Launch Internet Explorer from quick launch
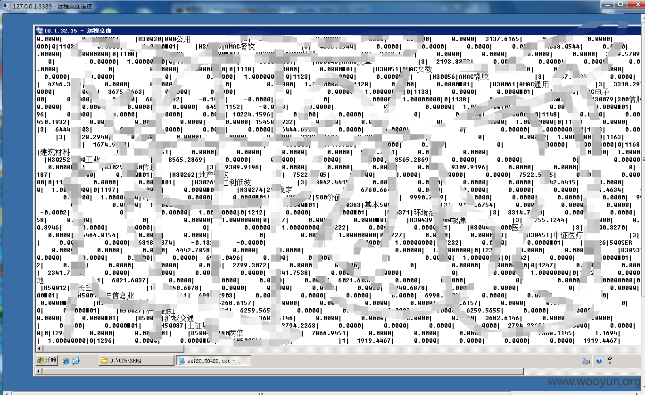Viewport: 645px width, 395px height. [66, 361]
